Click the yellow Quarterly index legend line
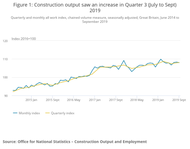 47,113
